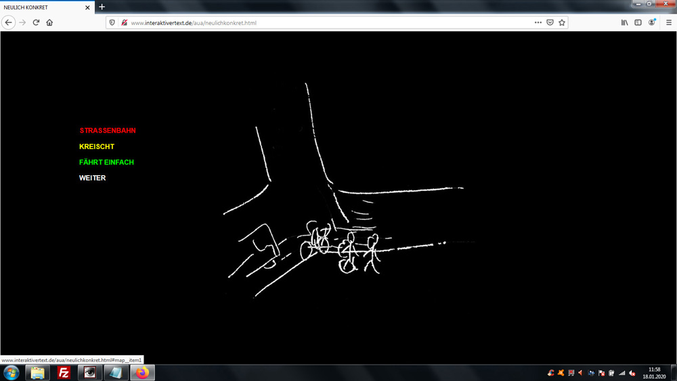677x381 pixels.
Task: Click the green FÄHRT EINFACH text
Action: pyautogui.click(x=106, y=162)
